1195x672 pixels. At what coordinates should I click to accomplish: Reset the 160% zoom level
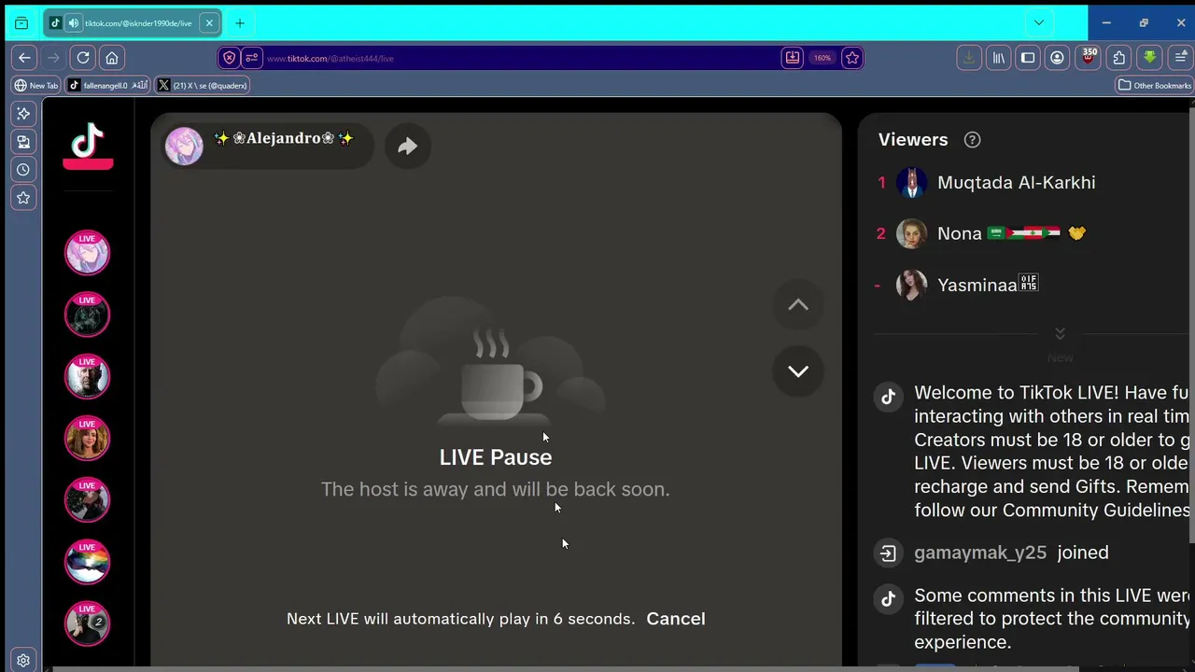[x=822, y=58]
